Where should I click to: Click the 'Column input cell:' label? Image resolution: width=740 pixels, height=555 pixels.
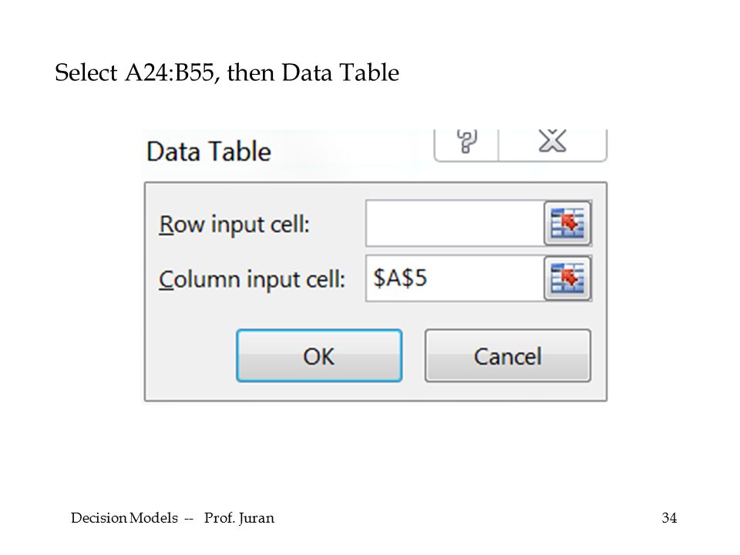pos(252,279)
